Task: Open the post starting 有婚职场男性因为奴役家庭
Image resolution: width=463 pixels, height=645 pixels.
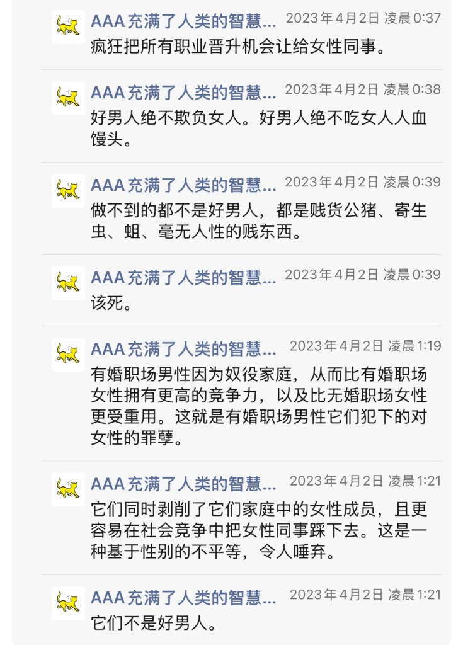Action: pyautogui.click(x=258, y=406)
